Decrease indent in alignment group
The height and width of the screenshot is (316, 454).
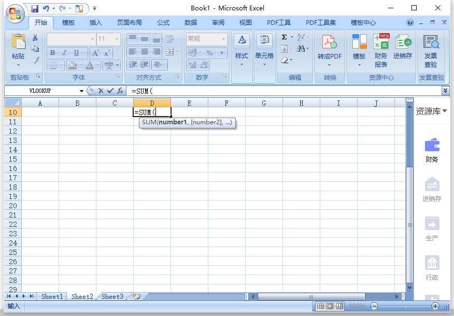tap(133, 65)
